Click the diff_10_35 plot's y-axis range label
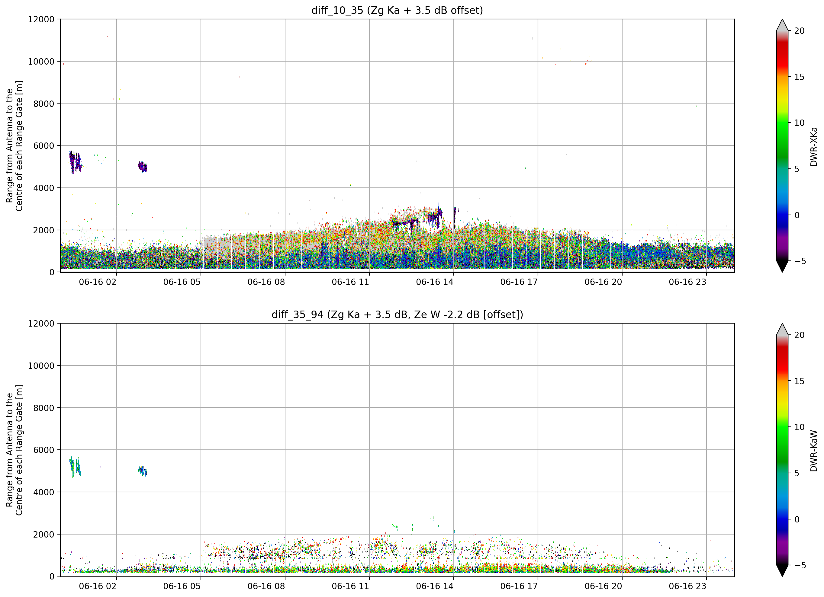 [14, 145]
